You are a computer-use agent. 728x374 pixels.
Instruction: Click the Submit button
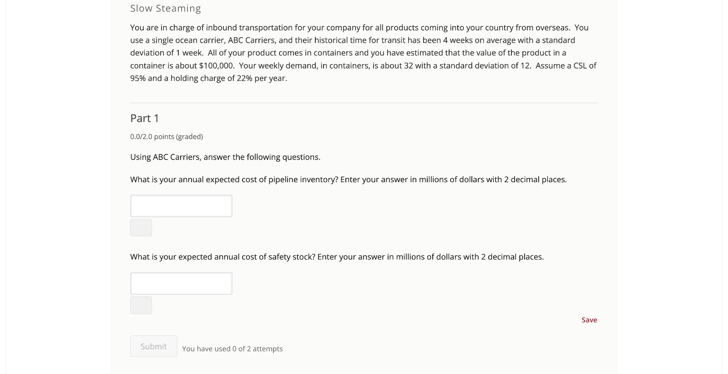click(x=153, y=346)
